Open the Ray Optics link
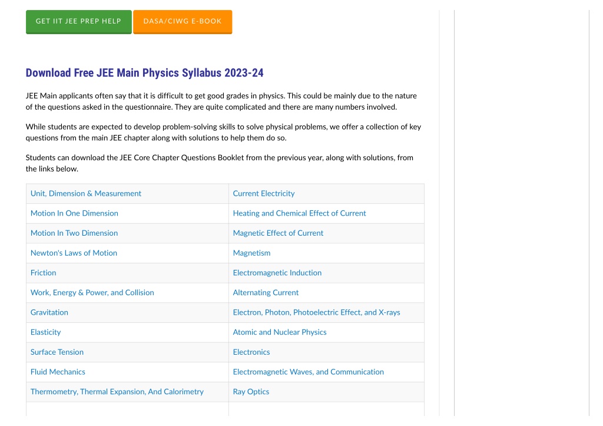 (251, 392)
